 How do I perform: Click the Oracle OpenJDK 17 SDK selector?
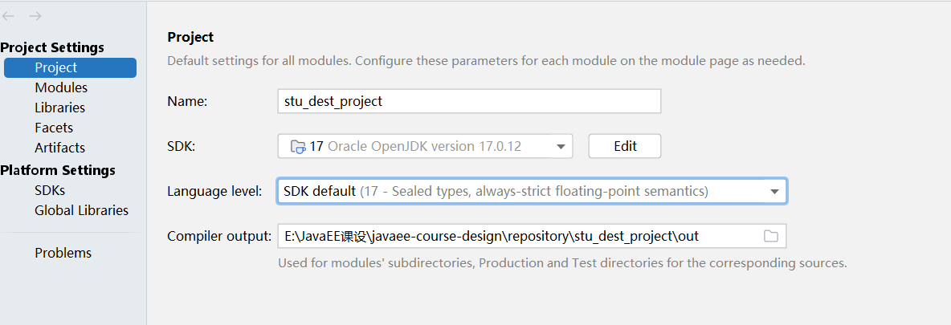point(424,146)
